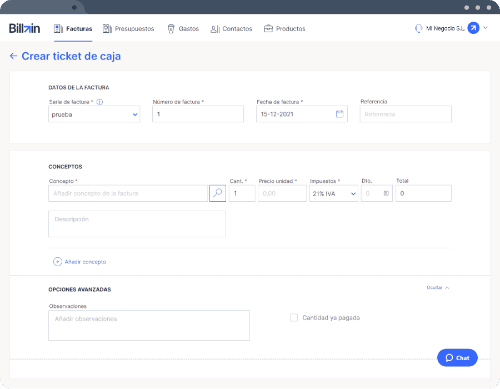The height and width of the screenshot is (389, 500).
Task: Click the discount type icon in Dto. field
Action: [x=386, y=193]
